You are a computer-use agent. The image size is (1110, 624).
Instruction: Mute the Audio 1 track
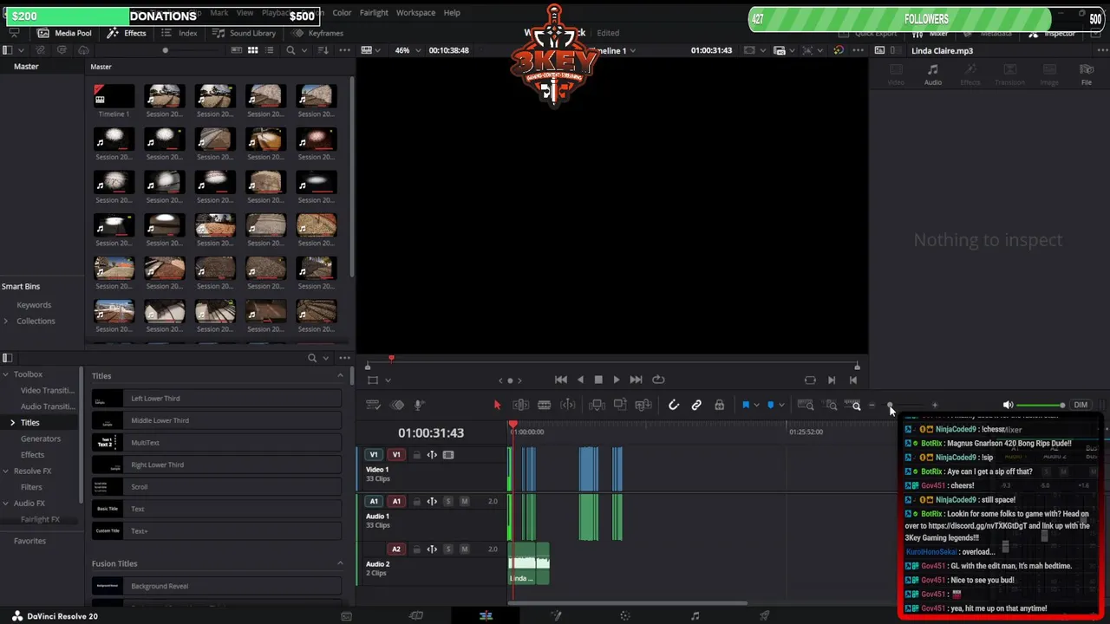(465, 501)
